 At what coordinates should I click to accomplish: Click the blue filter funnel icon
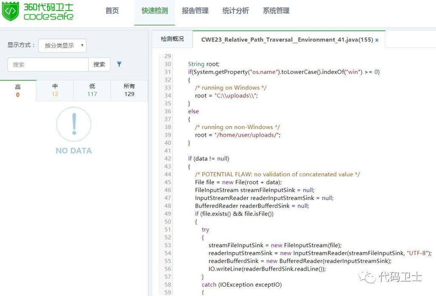pyautogui.click(x=119, y=64)
